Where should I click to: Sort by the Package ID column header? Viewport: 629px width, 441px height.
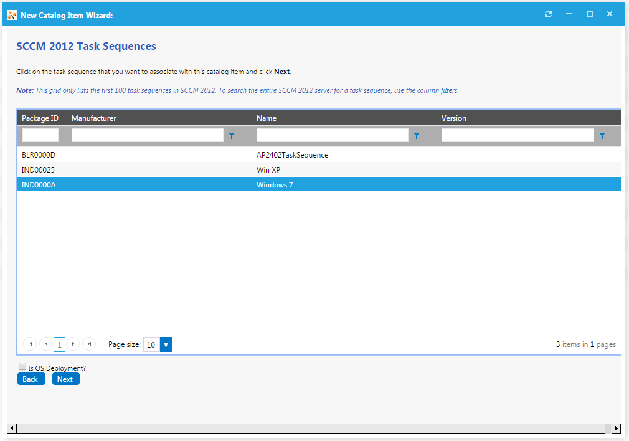(40, 118)
